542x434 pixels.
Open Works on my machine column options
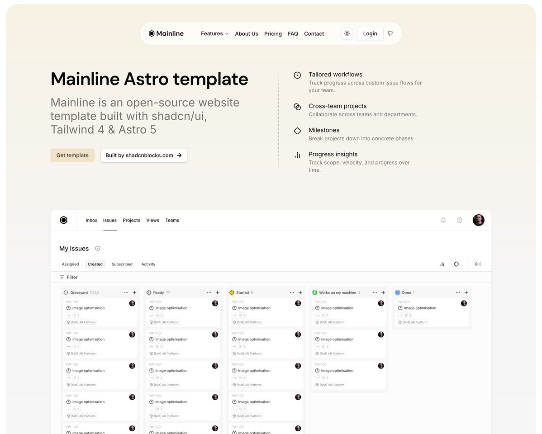375,292
